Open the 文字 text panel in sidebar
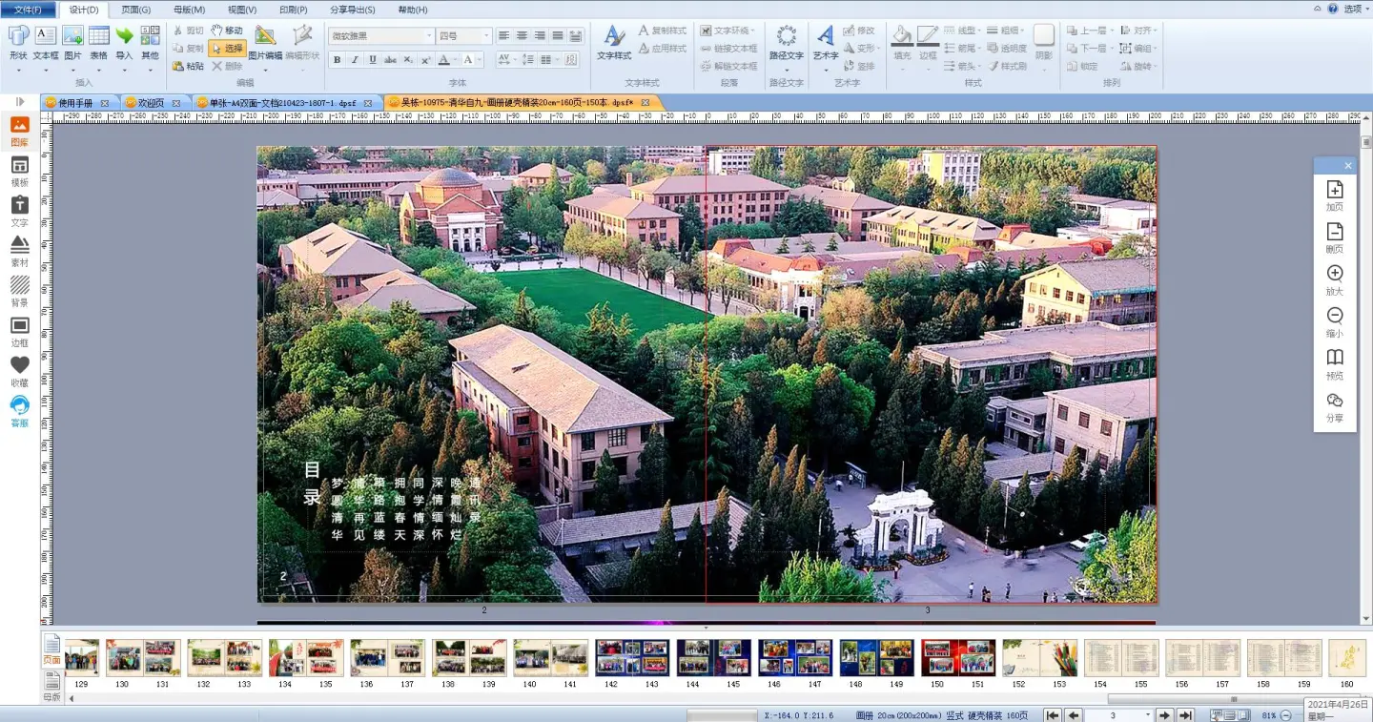Viewport: 1373px width, 722px height. [x=19, y=212]
